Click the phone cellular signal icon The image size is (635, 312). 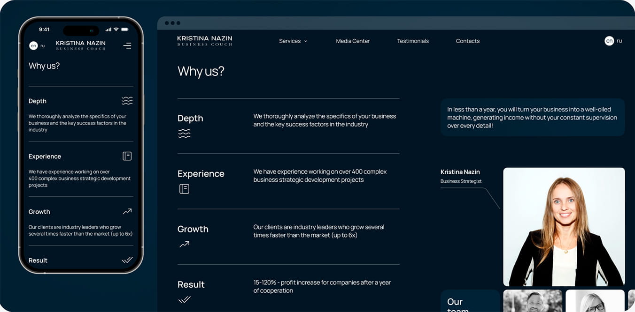[108, 30]
